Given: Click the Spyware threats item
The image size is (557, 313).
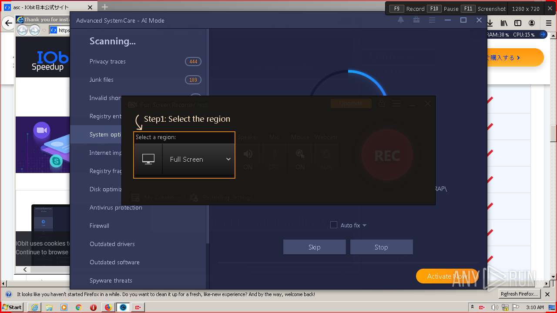Looking at the screenshot, I should click(139, 280).
